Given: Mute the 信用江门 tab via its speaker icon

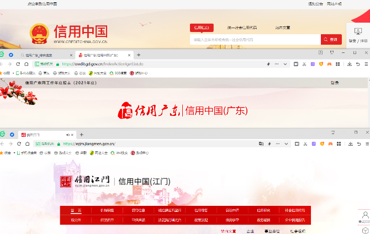Looking at the screenshot, I should (68, 135).
